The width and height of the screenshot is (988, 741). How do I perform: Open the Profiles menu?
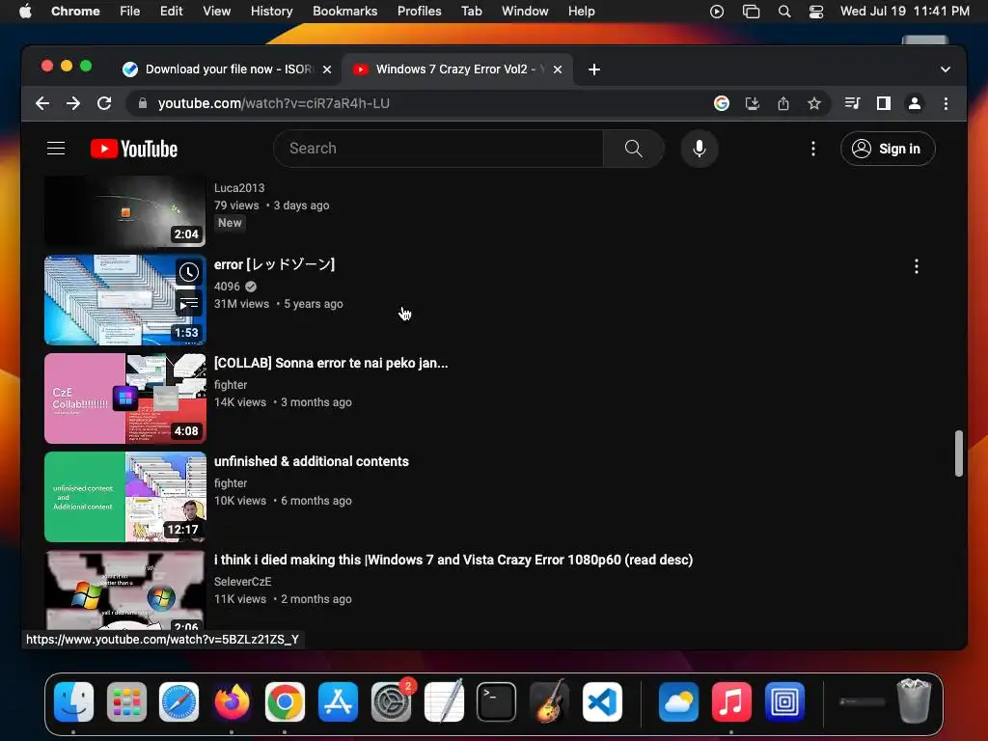[419, 12]
